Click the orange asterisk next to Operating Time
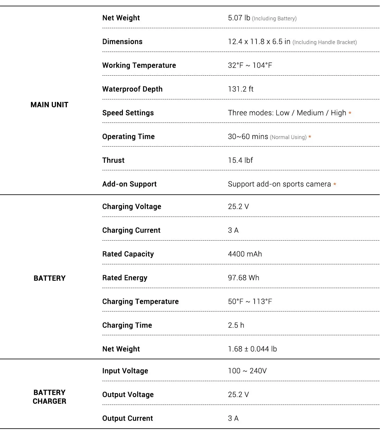 (x=310, y=137)
